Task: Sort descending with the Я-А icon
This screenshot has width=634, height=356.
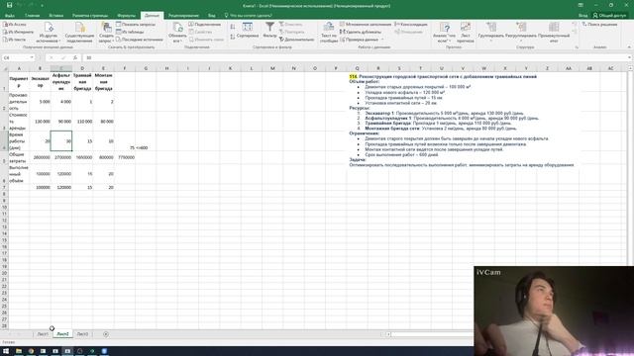Action: point(233,37)
